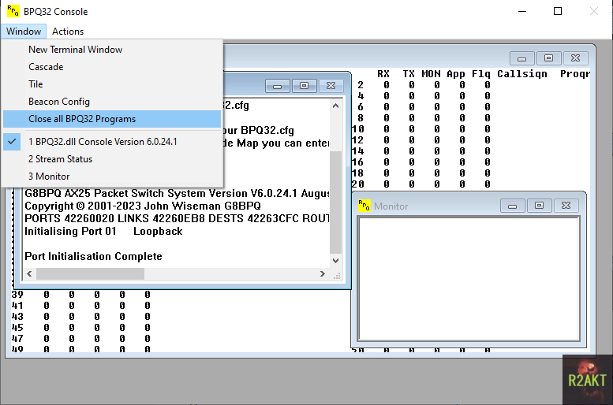Minimize the BPQ32.dll Console child window

[278, 86]
